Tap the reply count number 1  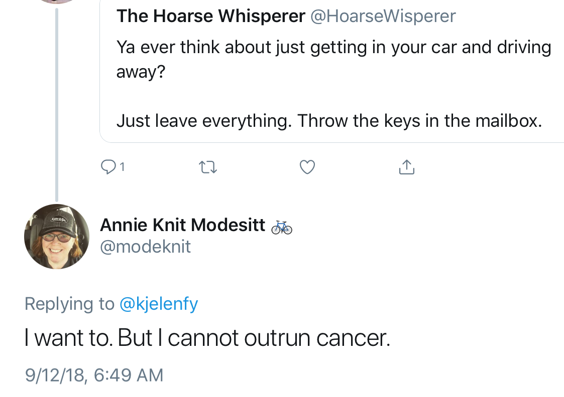[x=123, y=167]
